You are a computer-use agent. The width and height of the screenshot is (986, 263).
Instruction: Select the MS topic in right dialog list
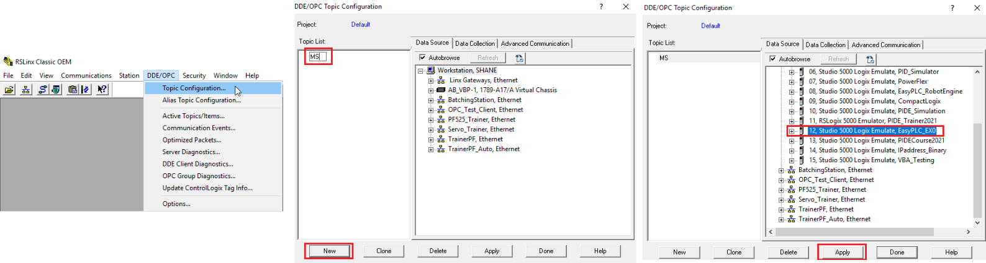[664, 58]
